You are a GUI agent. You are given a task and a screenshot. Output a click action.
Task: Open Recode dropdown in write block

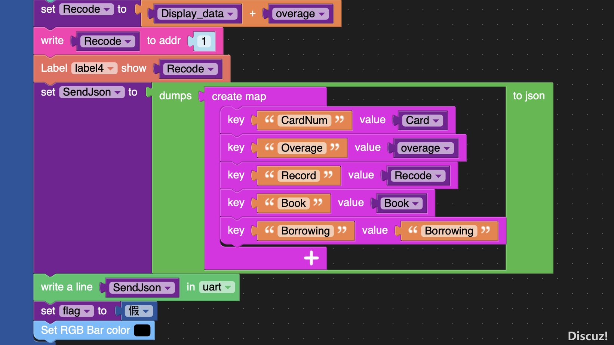107,41
